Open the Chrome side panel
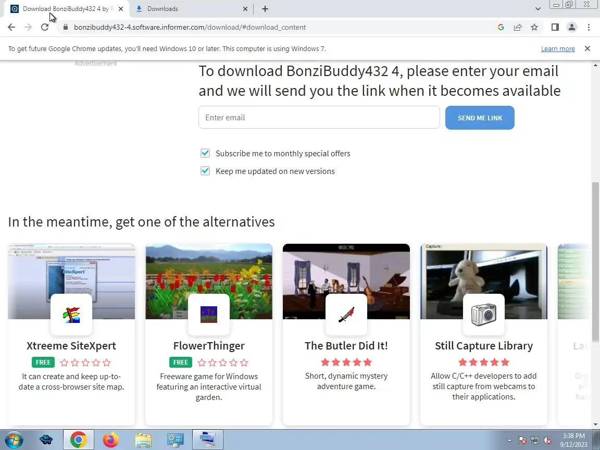The height and width of the screenshot is (450, 600). [555, 27]
